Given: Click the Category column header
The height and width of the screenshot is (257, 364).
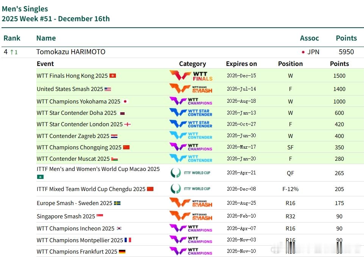Looking at the screenshot, I should [192, 64].
